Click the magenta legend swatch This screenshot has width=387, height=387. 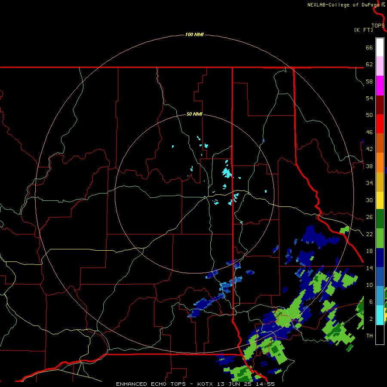click(x=380, y=86)
